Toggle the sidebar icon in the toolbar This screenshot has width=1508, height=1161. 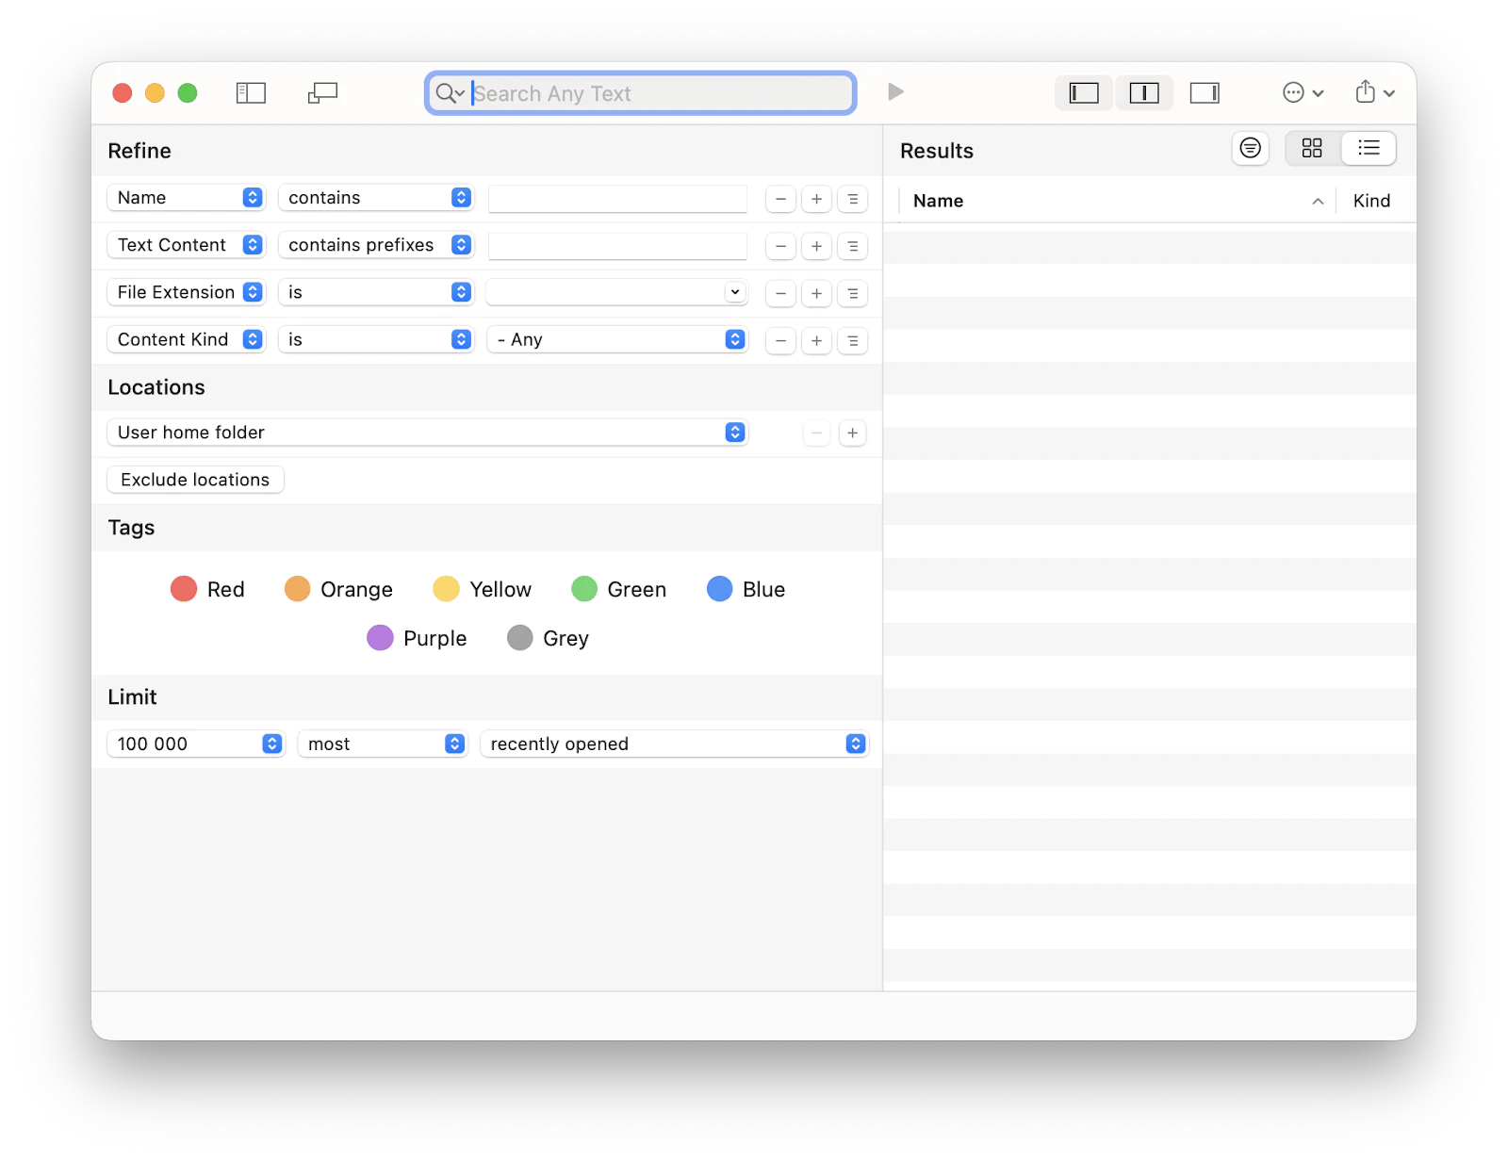pyautogui.click(x=250, y=92)
